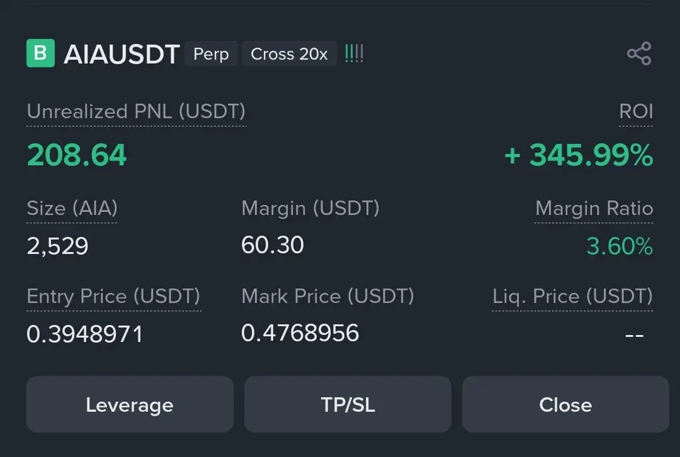Tap the Perp contract type tag

click(x=211, y=53)
